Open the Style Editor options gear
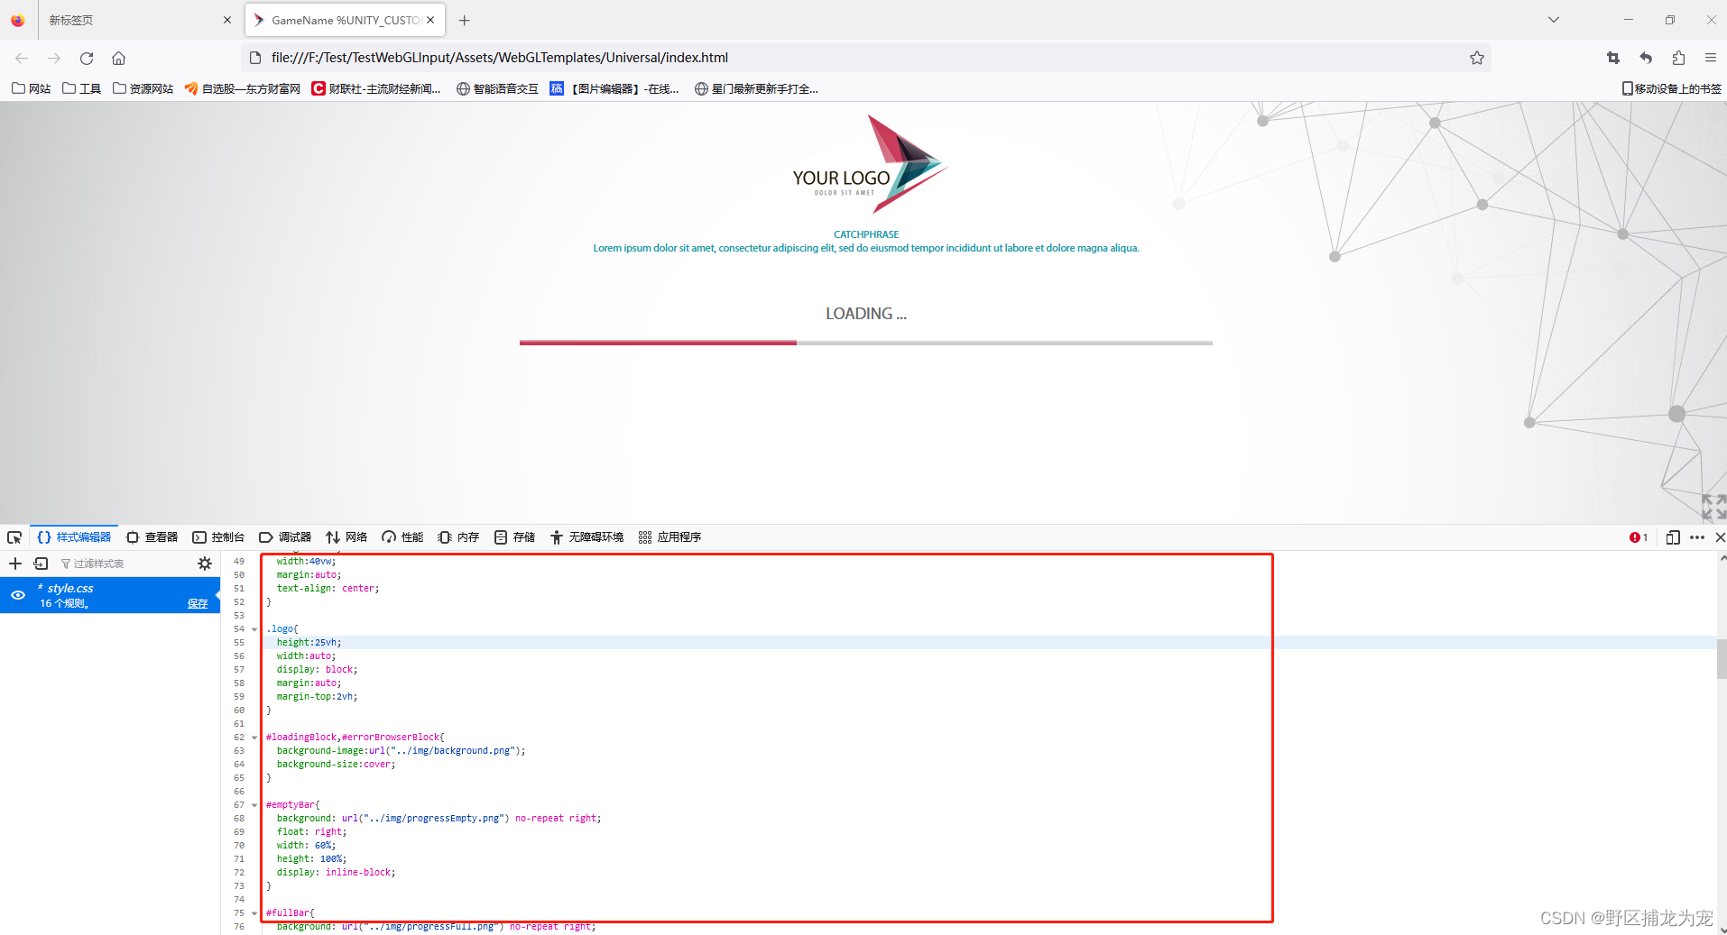This screenshot has height=935, width=1727. point(205,563)
